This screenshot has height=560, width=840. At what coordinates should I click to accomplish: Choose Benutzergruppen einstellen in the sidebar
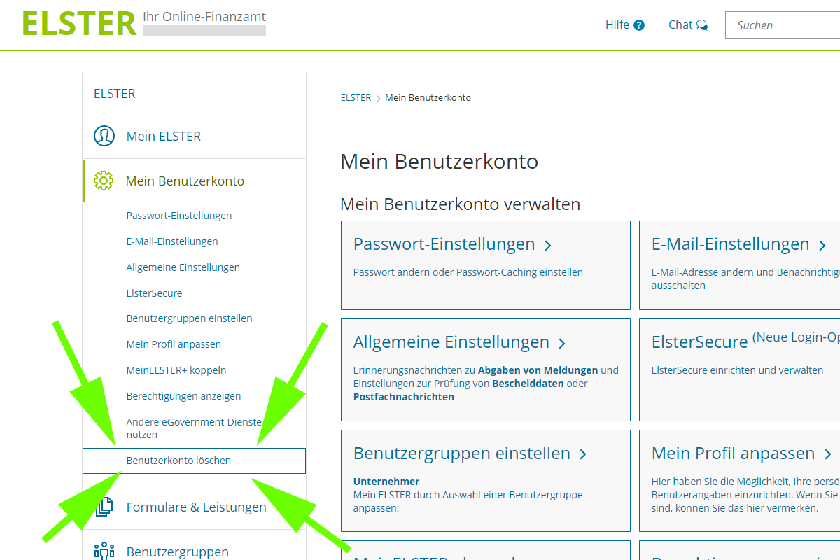189,318
